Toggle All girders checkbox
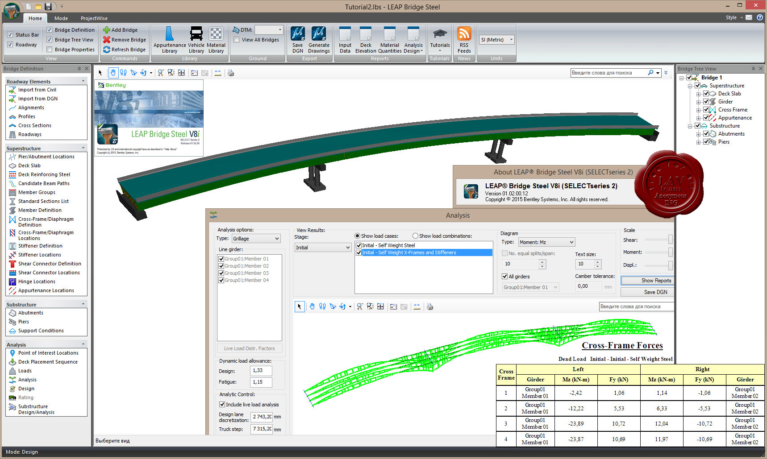Viewport: 767px width, 459px height. pos(504,277)
